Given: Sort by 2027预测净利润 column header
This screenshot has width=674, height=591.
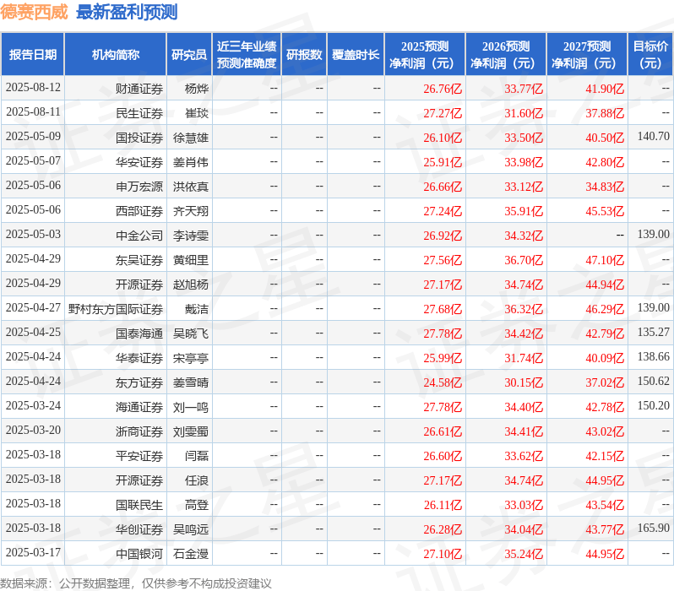Looking at the screenshot, I should (587, 55).
